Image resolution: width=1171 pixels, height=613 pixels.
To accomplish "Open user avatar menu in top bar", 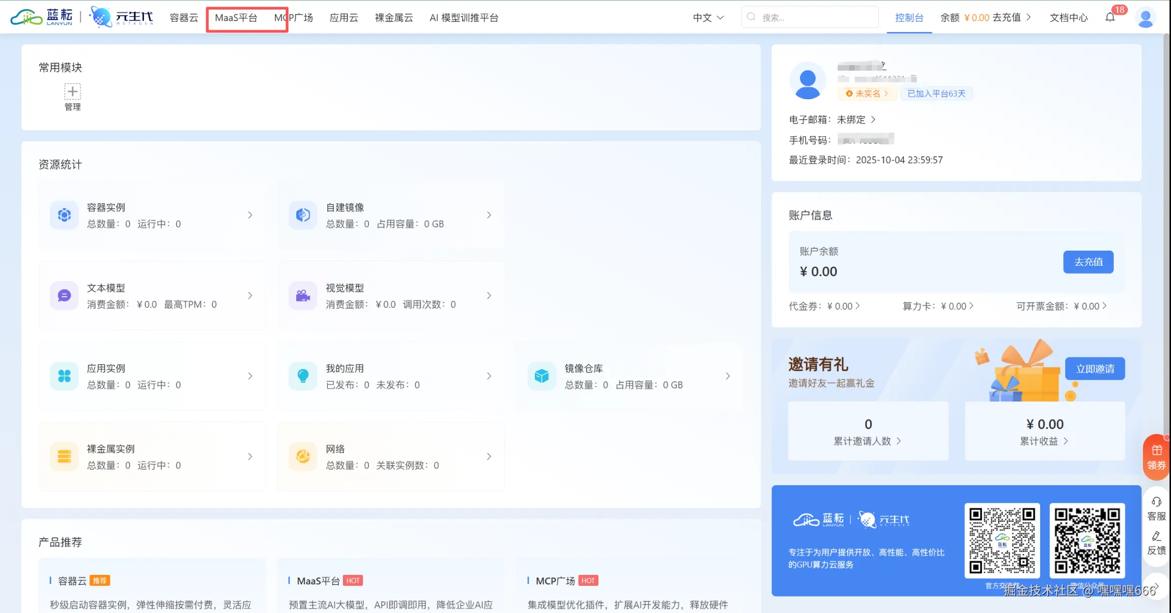I will [1145, 18].
